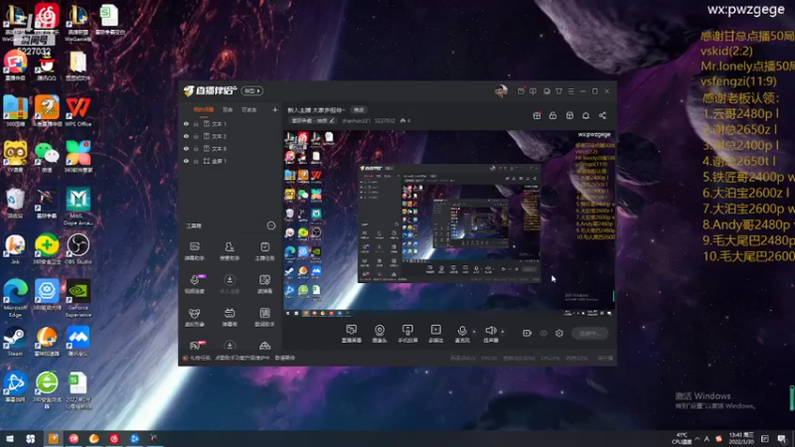The width and height of the screenshot is (795, 447).
Task: Open the 房管助手 room manager tool
Action: pos(230,251)
